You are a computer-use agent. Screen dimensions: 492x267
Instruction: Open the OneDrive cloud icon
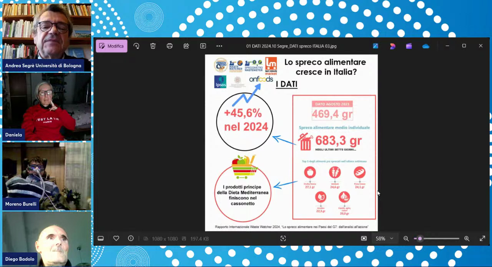tap(426, 46)
